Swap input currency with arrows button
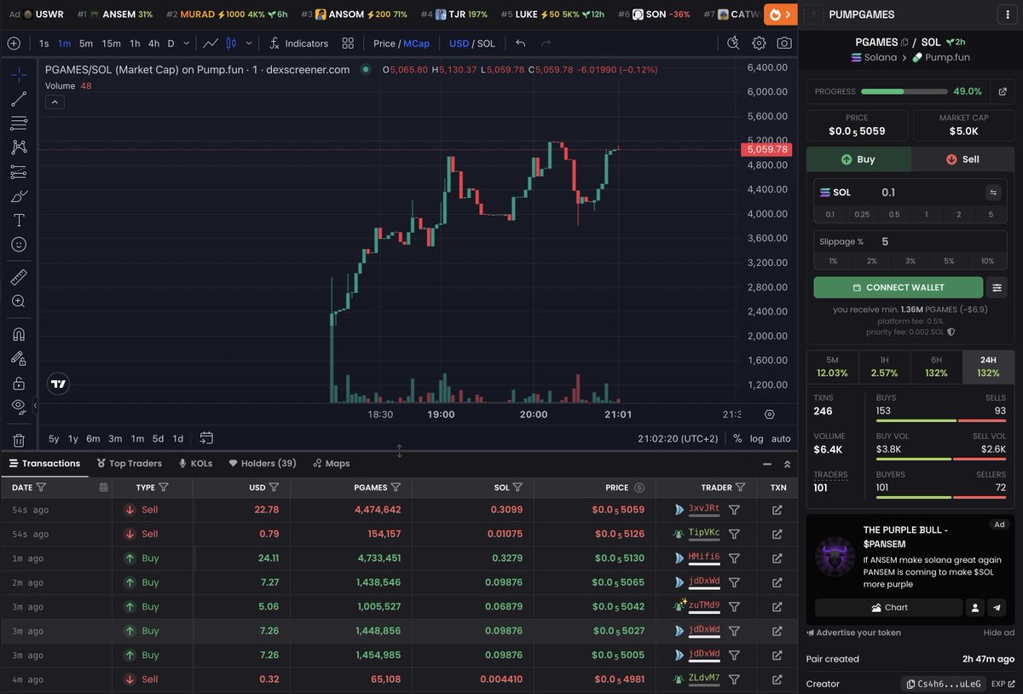The height and width of the screenshot is (694, 1023). (992, 193)
